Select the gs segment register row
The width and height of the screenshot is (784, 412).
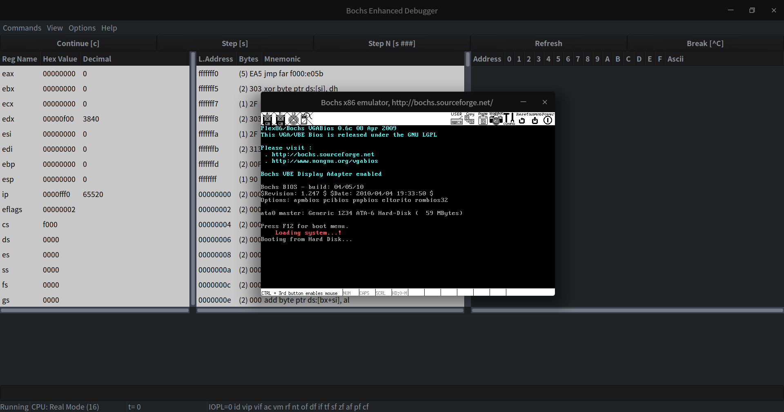[95, 300]
